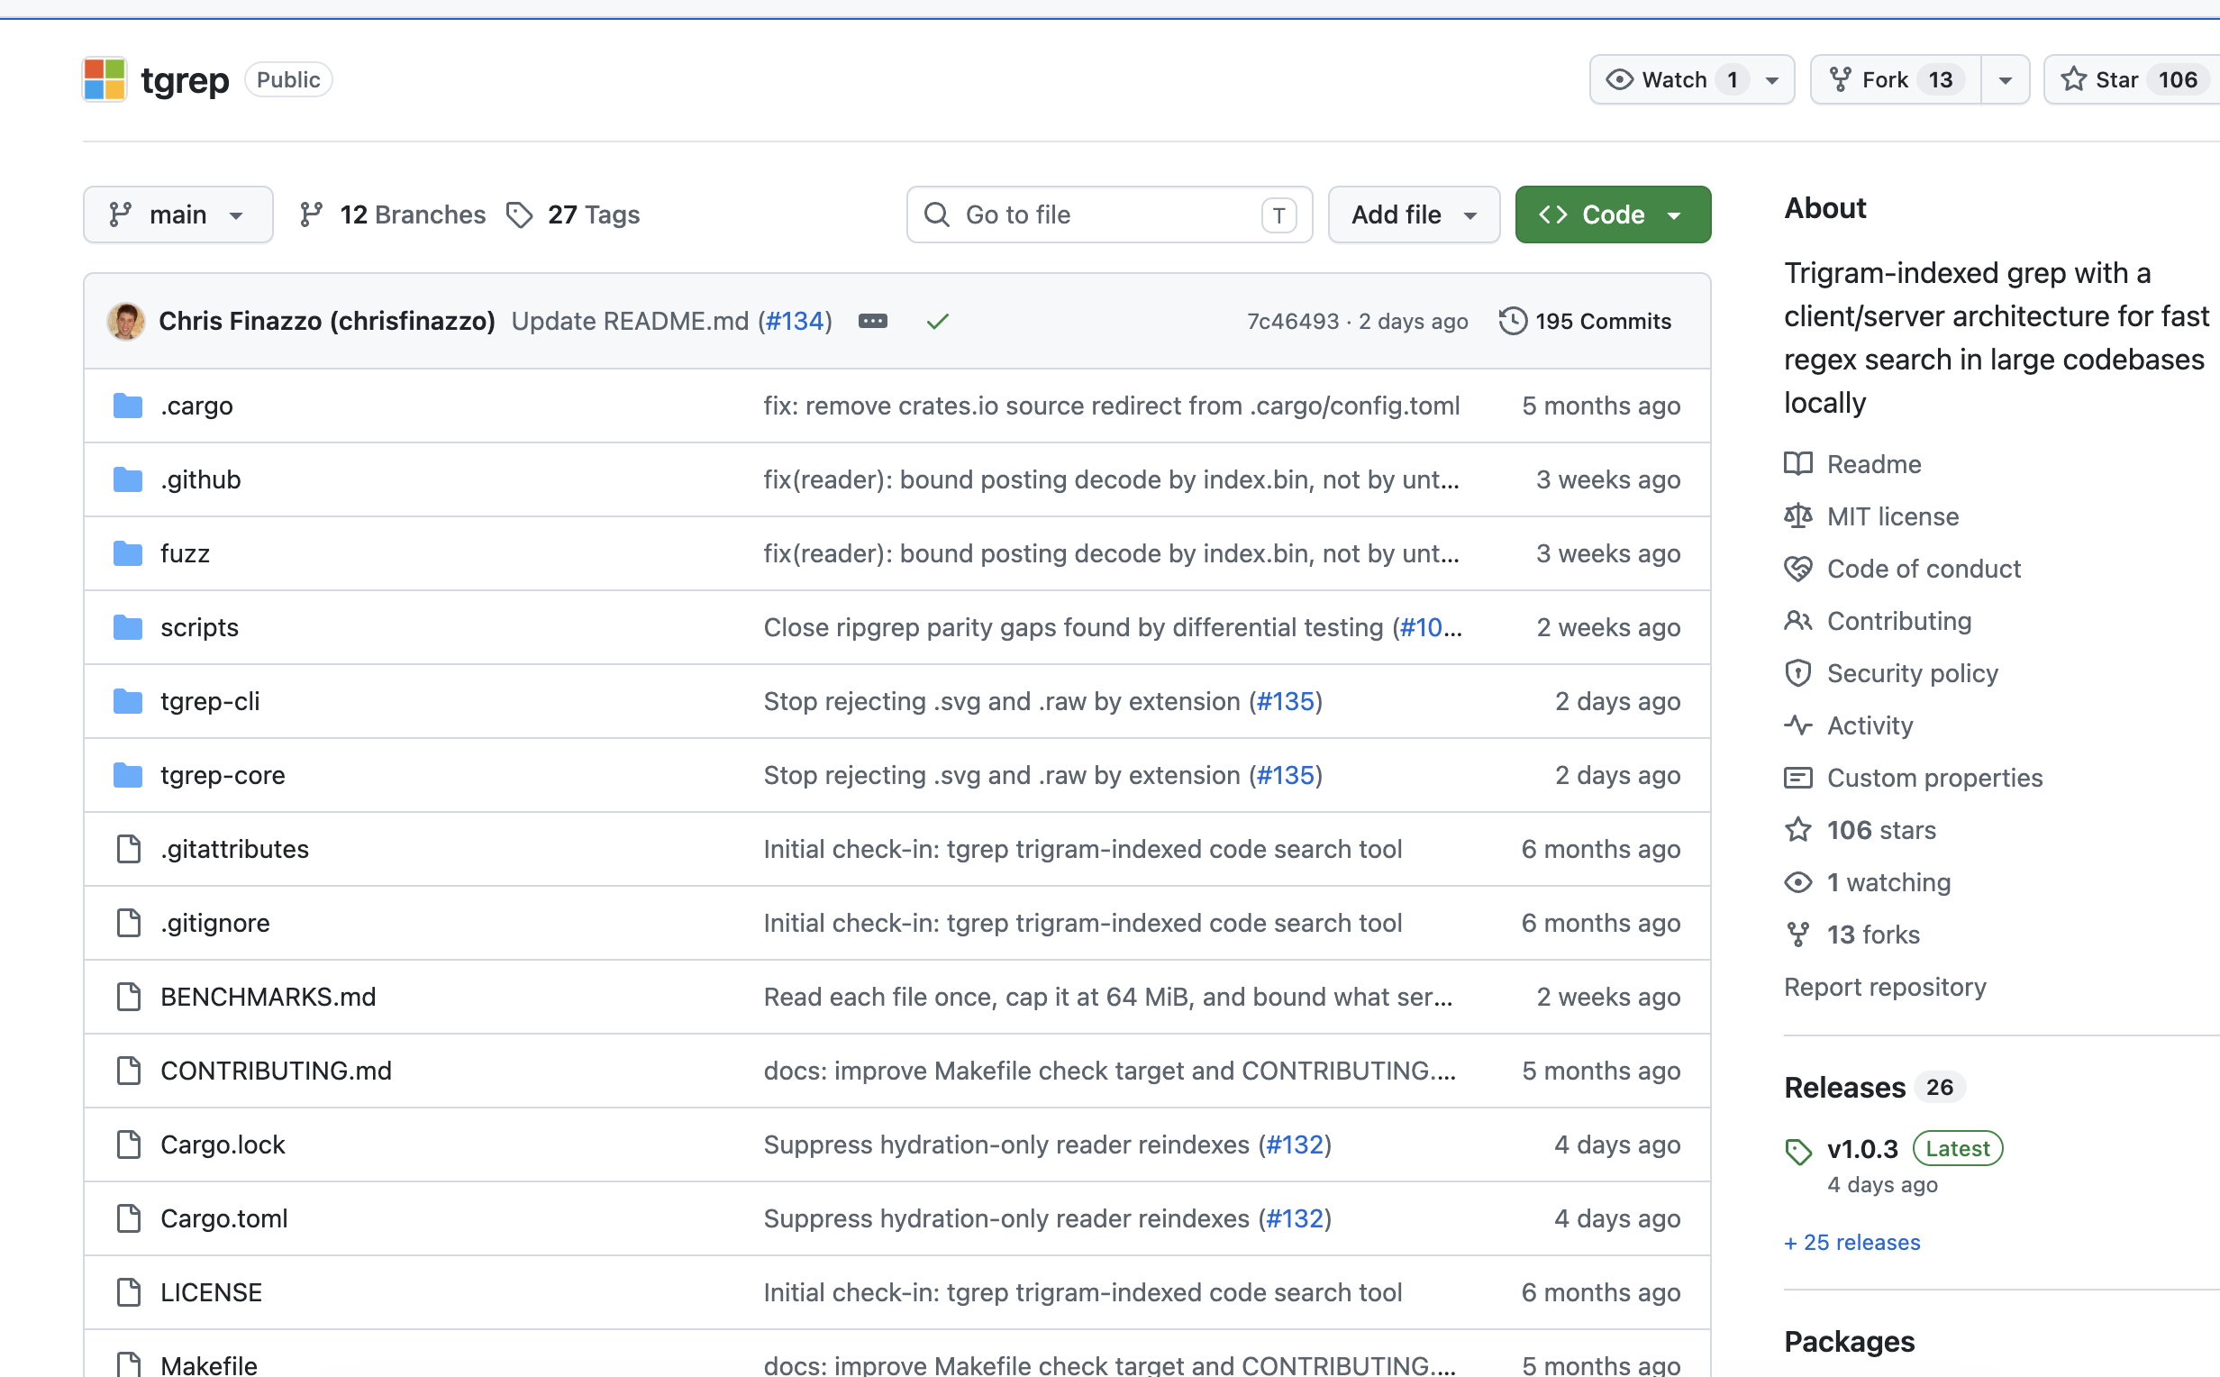2220x1377 pixels.
Task: Open the v1.0.3 release tag icon
Action: point(1797,1151)
